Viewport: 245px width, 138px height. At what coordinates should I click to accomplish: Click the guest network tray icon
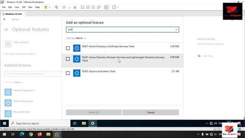(211, 123)
